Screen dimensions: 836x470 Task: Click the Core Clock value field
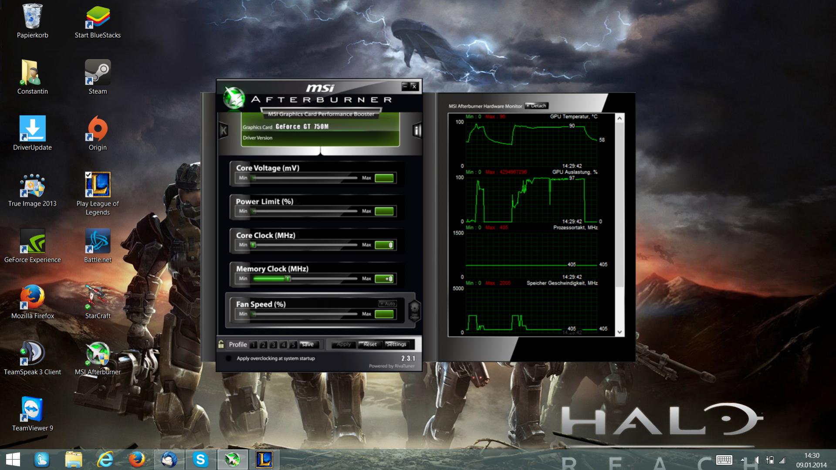(384, 245)
